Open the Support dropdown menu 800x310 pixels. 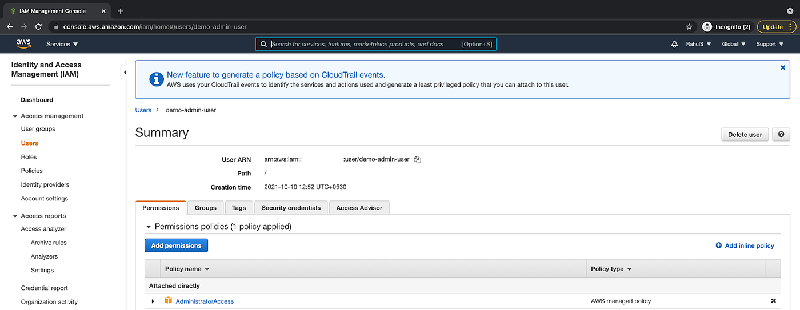point(770,44)
